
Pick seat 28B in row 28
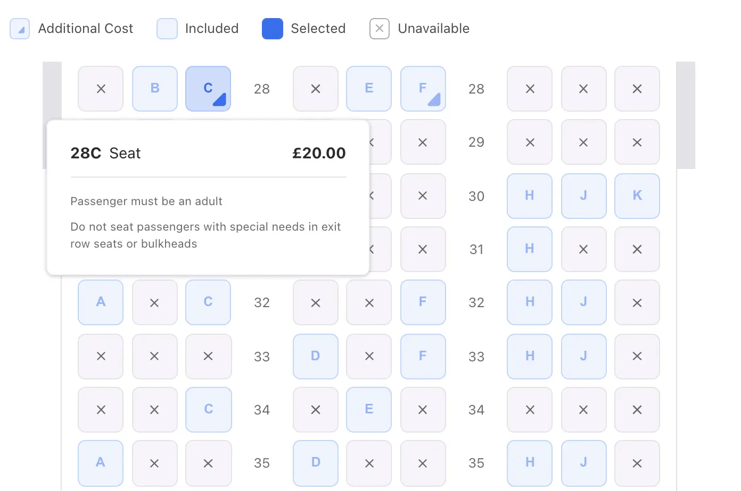[x=155, y=89]
